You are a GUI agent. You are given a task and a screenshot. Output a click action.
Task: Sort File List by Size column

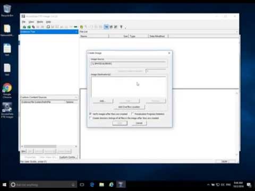119,36
